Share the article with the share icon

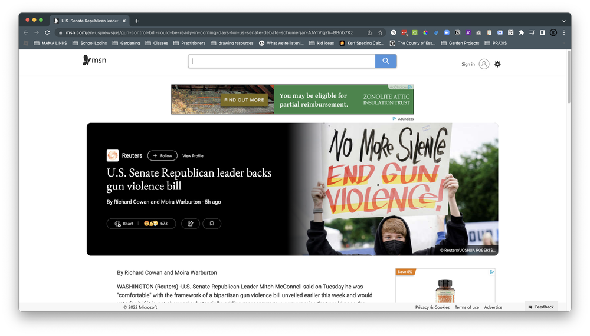(x=191, y=224)
